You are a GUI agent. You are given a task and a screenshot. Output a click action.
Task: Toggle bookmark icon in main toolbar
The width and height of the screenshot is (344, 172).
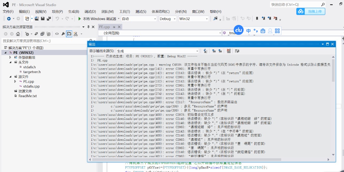(x=257, y=19)
